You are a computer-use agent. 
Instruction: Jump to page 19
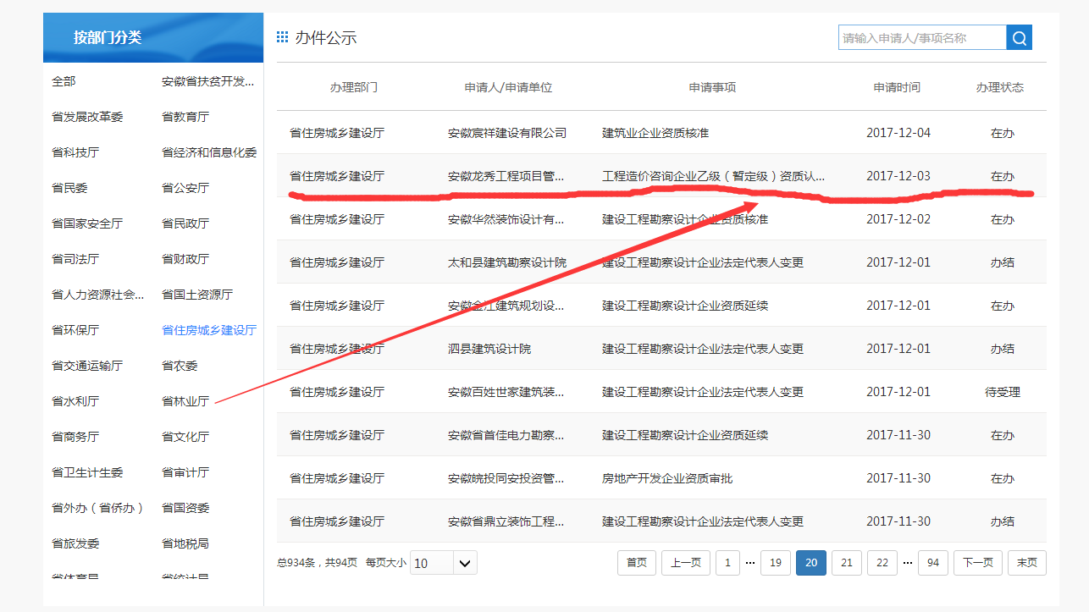point(776,563)
